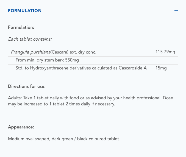Click the FORMULATION section header

(25, 11)
